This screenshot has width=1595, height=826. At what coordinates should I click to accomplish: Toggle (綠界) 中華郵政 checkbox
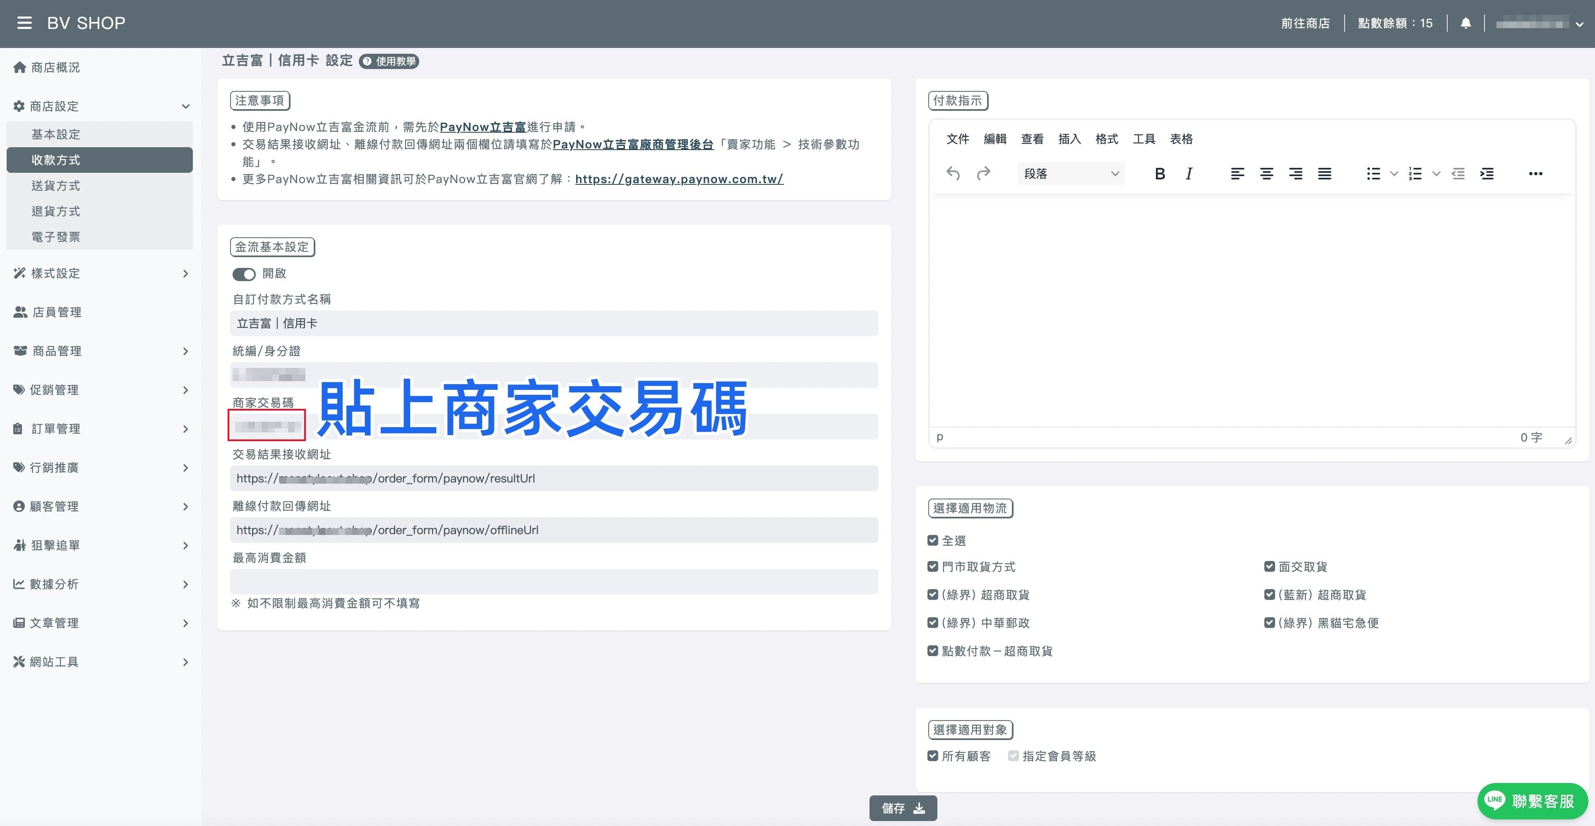coord(932,623)
